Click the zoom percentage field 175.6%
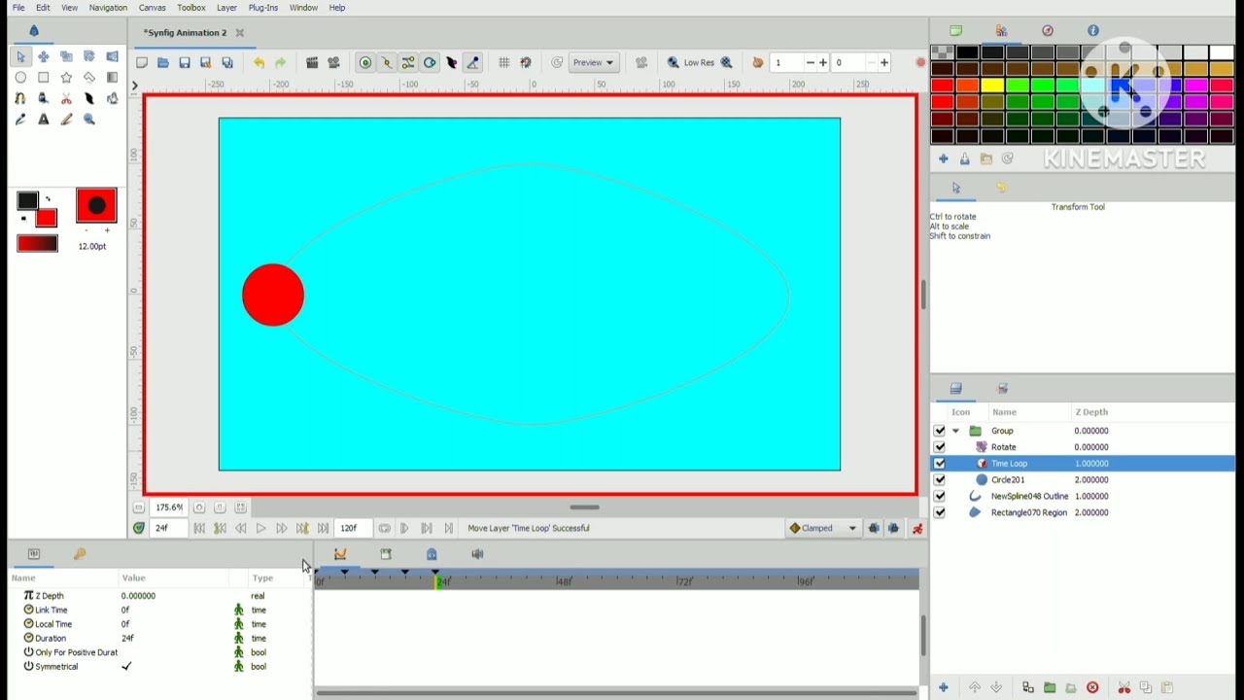Viewport: 1244px width, 700px height. point(169,507)
